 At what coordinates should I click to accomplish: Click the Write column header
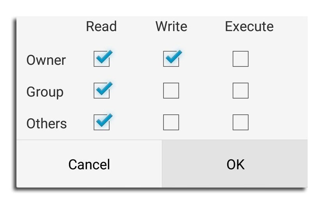(x=171, y=27)
